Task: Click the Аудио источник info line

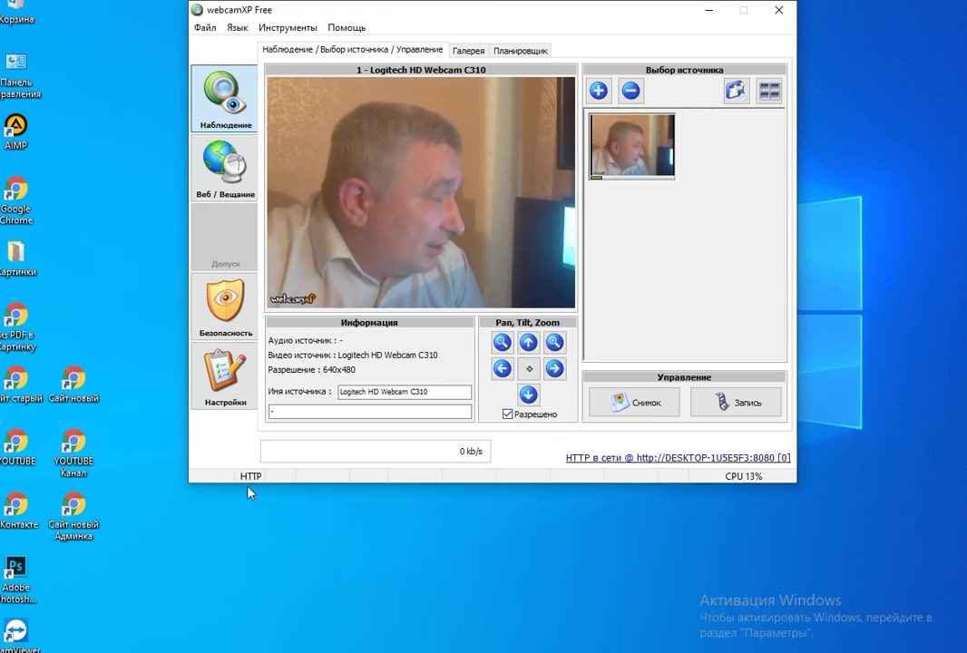Action: [306, 340]
